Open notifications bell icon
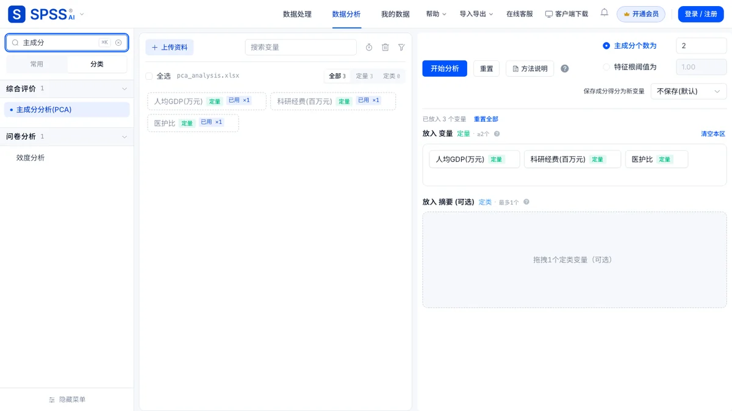The height and width of the screenshot is (411, 732). pyautogui.click(x=604, y=13)
